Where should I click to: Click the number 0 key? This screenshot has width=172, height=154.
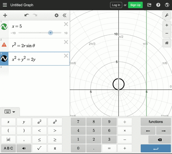coord(78,148)
